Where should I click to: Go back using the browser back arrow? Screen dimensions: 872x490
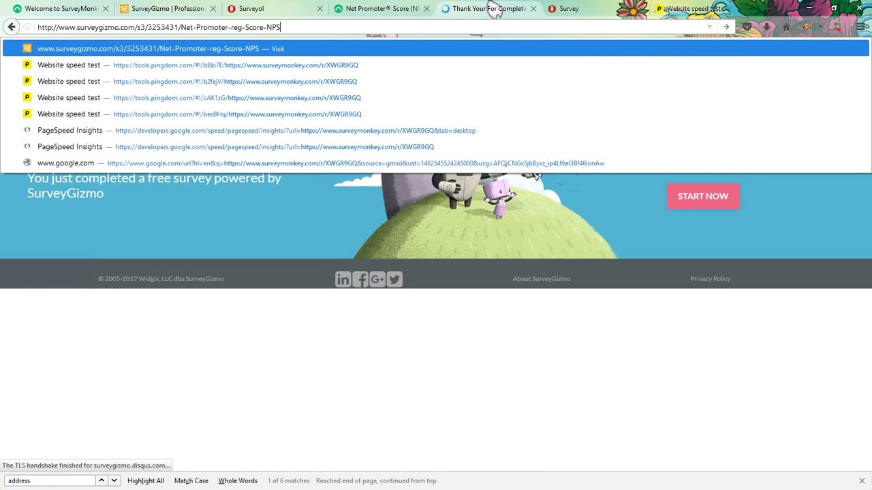click(12, 27)
